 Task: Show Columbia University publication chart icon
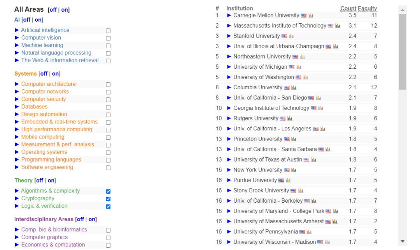click(294, 88)
